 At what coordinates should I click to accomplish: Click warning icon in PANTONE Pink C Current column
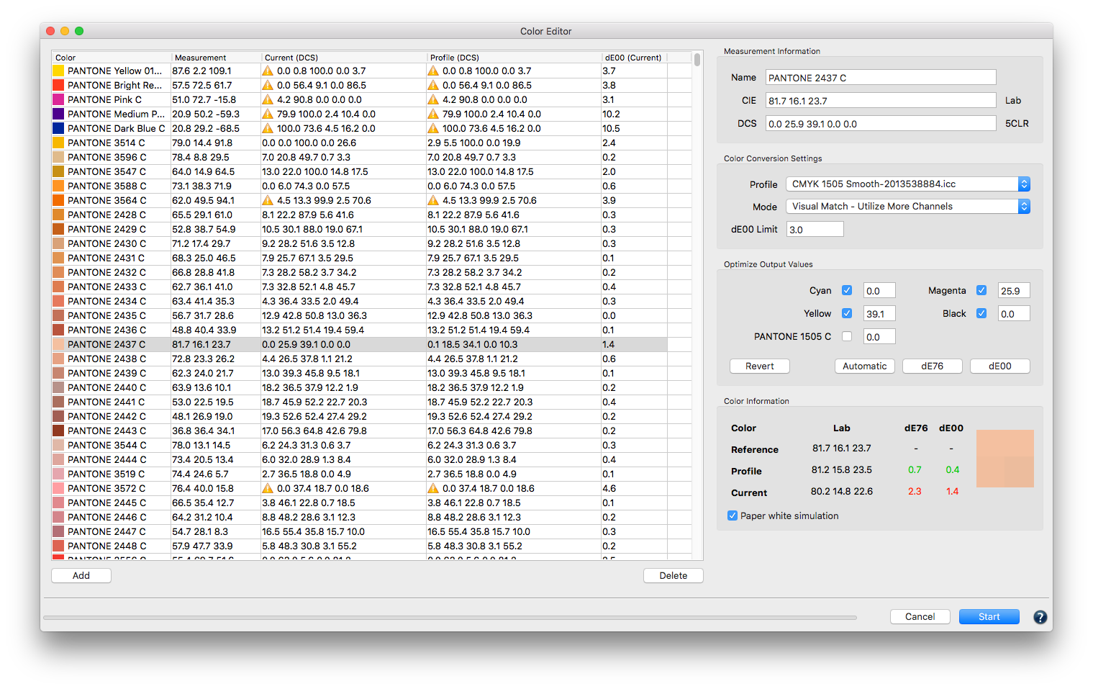(268, 99)
